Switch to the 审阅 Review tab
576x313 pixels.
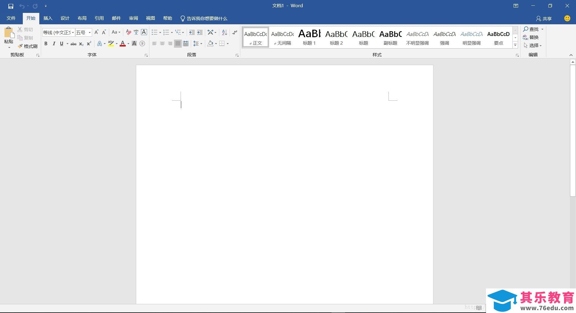(133, 18)
